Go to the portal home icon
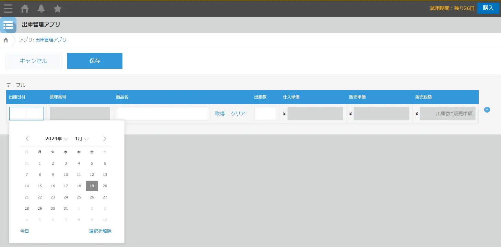Image resolution: width=501 pixels, height=247 pixels. point(25,9)
